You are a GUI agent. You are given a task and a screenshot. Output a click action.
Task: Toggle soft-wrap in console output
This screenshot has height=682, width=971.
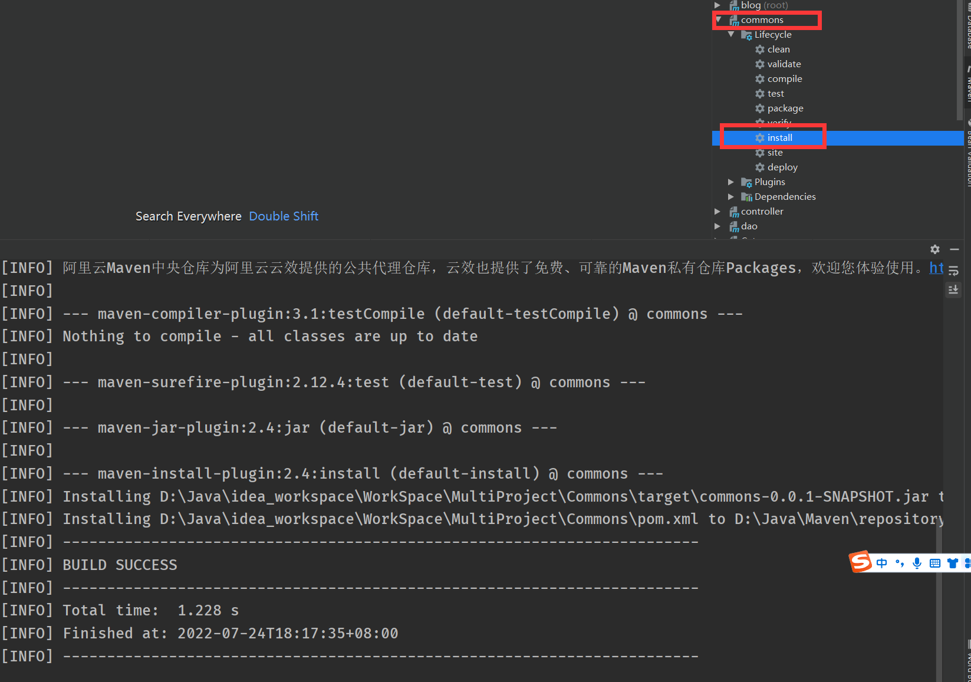[953, 271]
